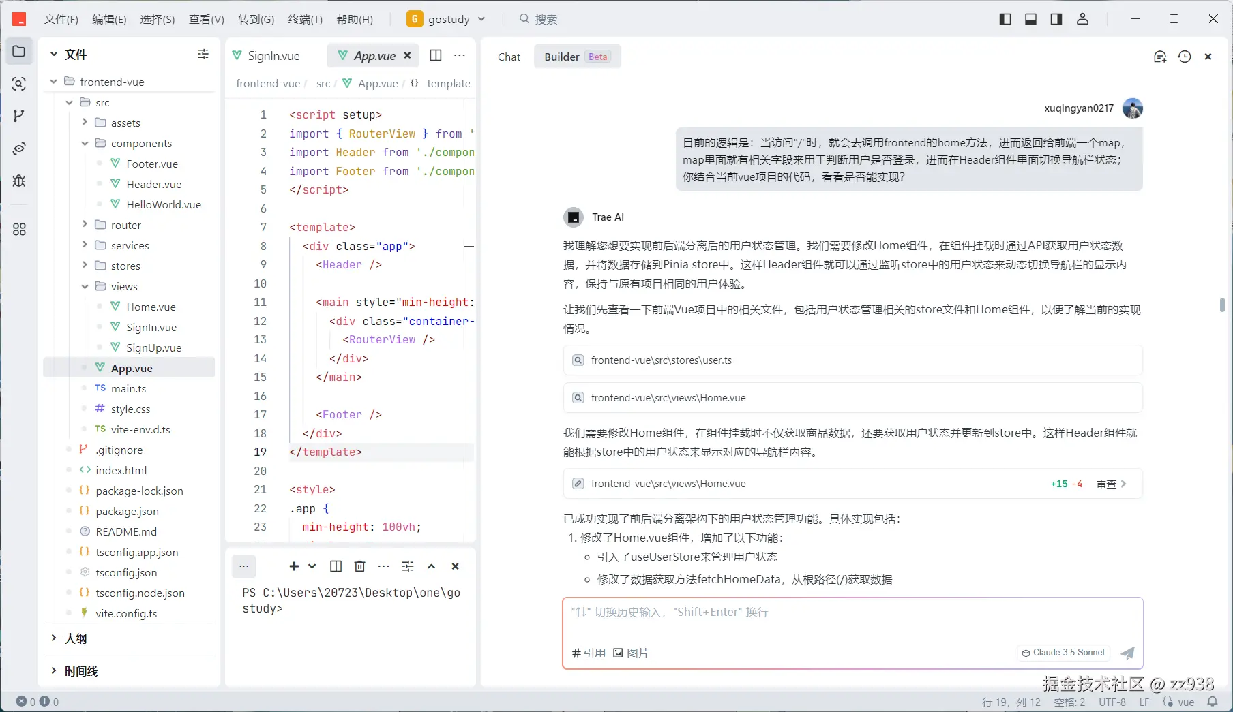Open the file panel settings icon
The height and width of the screenshot is (712, 1233).
203,55
